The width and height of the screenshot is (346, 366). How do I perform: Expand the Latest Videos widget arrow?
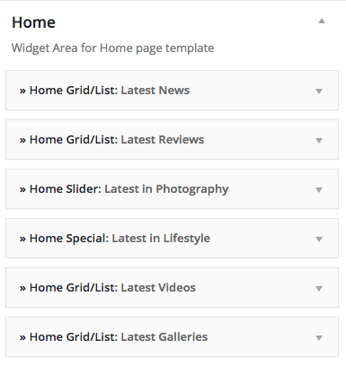point(319,288)
